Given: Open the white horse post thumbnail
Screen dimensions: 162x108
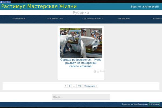Looking at the screenshot, I should (x=81, y=43).
